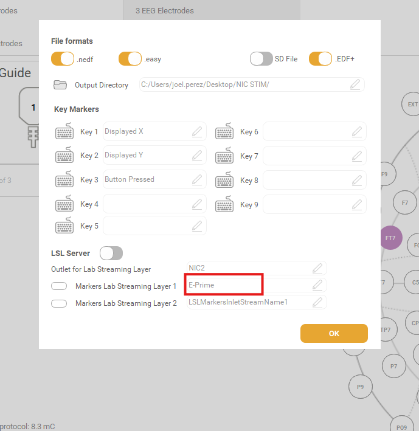Select the P7 electrode in background map
Screen dimensions: 419x431
click(394, 366)
